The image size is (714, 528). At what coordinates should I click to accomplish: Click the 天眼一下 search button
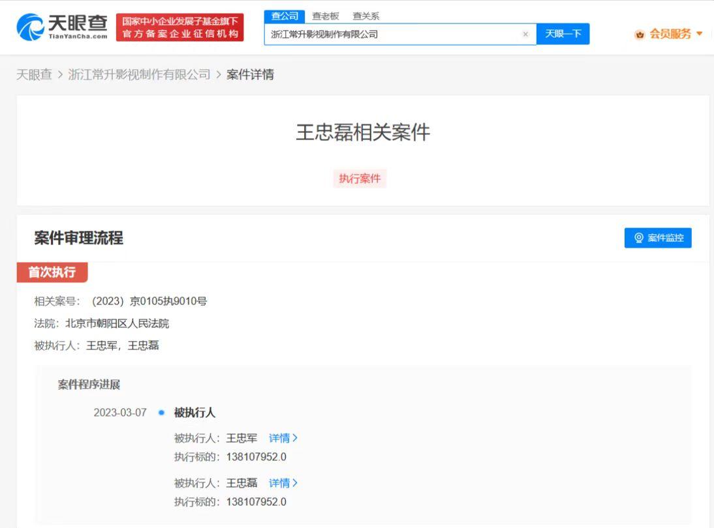click(x=563, y=34)
